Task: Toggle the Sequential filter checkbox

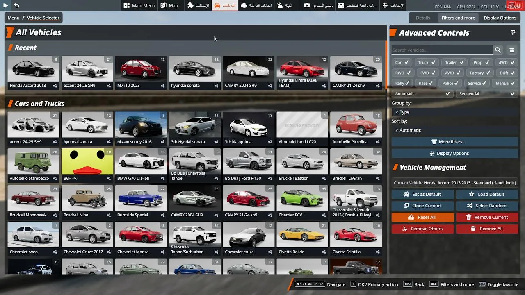Action: [487, 94]
